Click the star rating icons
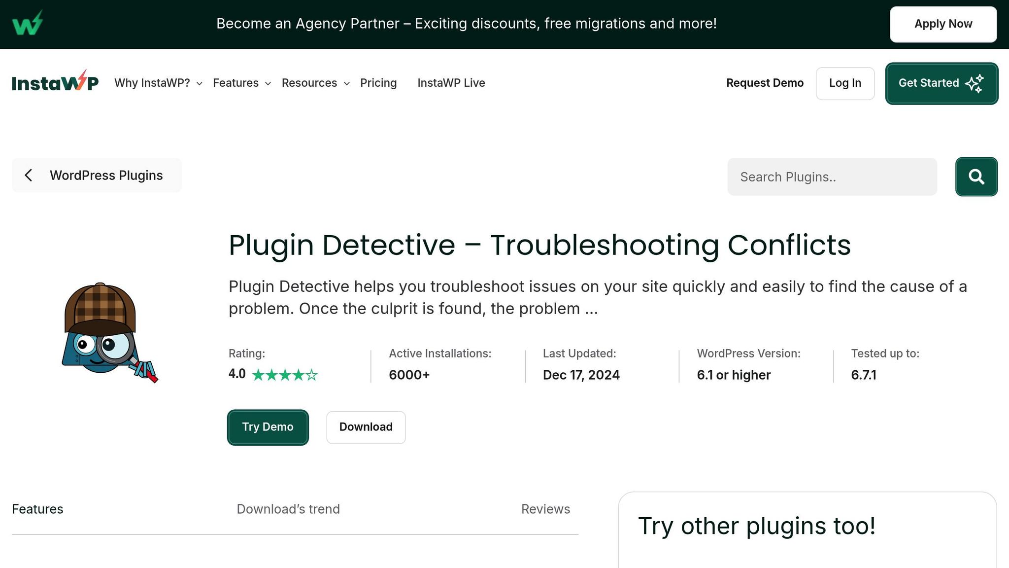This screenshot has width=1009, height=568. [x=285, y=375]
